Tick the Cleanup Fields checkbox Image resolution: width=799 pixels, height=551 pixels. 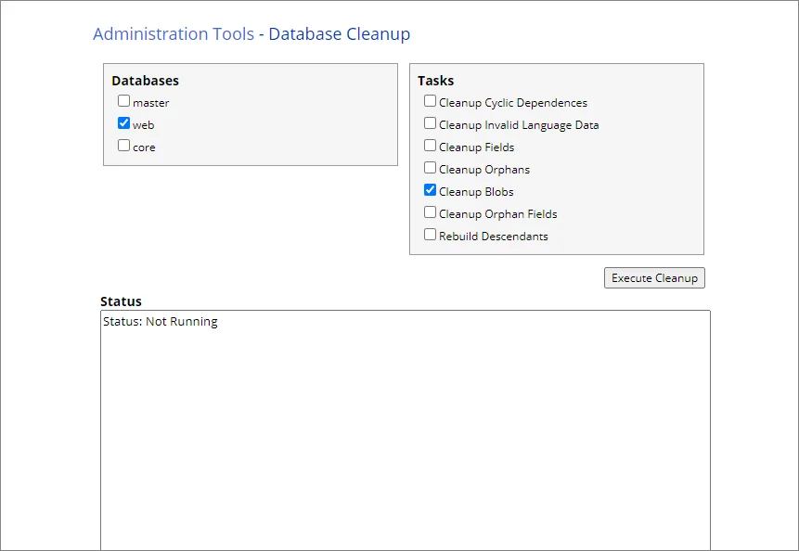(430, 146)
